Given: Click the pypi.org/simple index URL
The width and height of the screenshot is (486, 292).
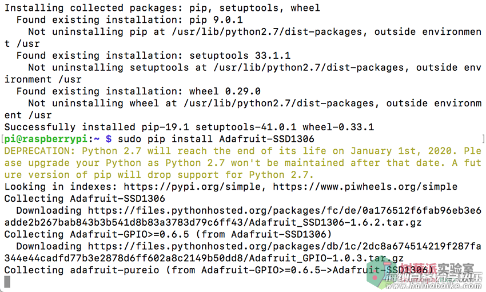Looking at the screenshot, I should (193, 187).
